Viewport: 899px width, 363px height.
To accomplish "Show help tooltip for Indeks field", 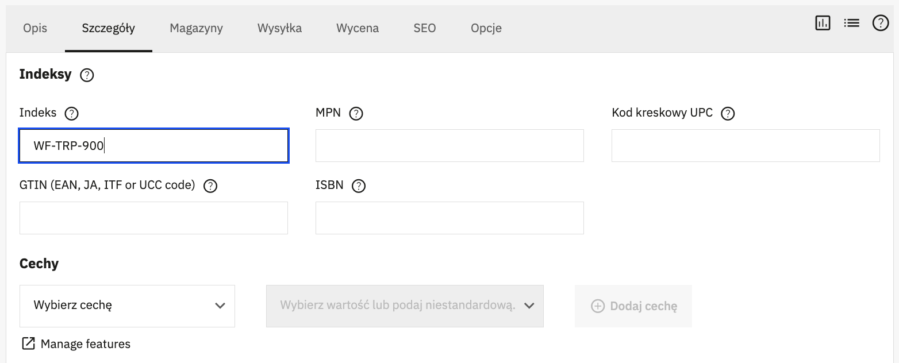I will point(71,113).
